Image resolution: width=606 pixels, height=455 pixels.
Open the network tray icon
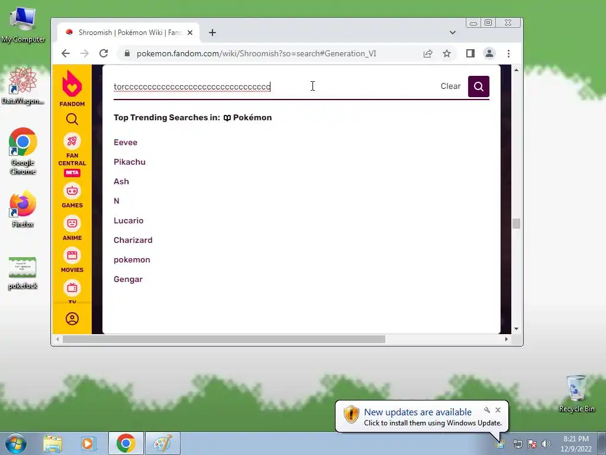coord(517,444)
